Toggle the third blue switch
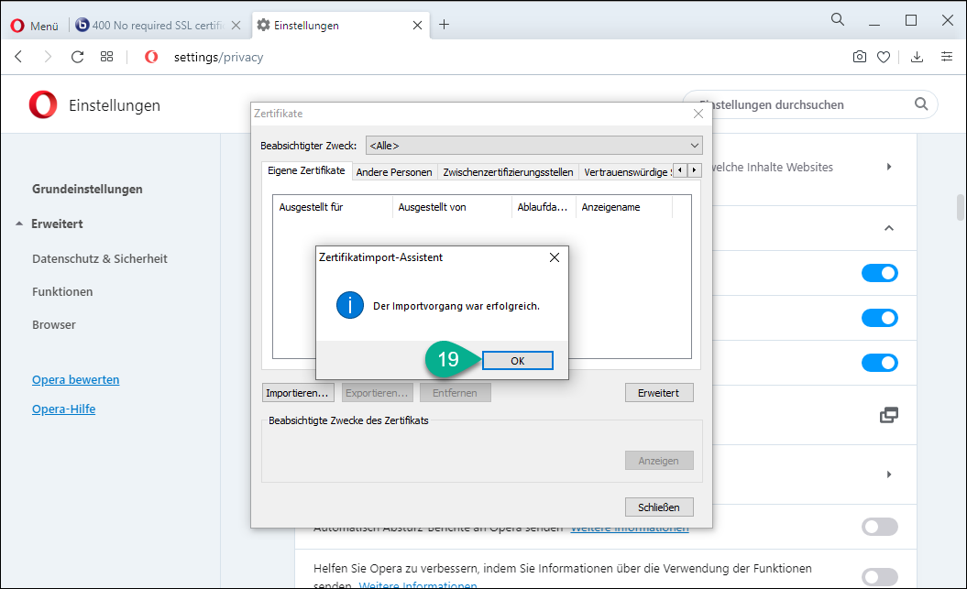The image size is (967, 589). [x=879, y=363]
